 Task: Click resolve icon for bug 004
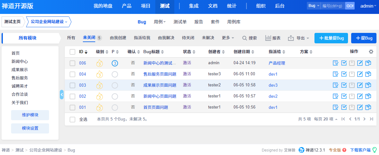[x=344, y=74]
